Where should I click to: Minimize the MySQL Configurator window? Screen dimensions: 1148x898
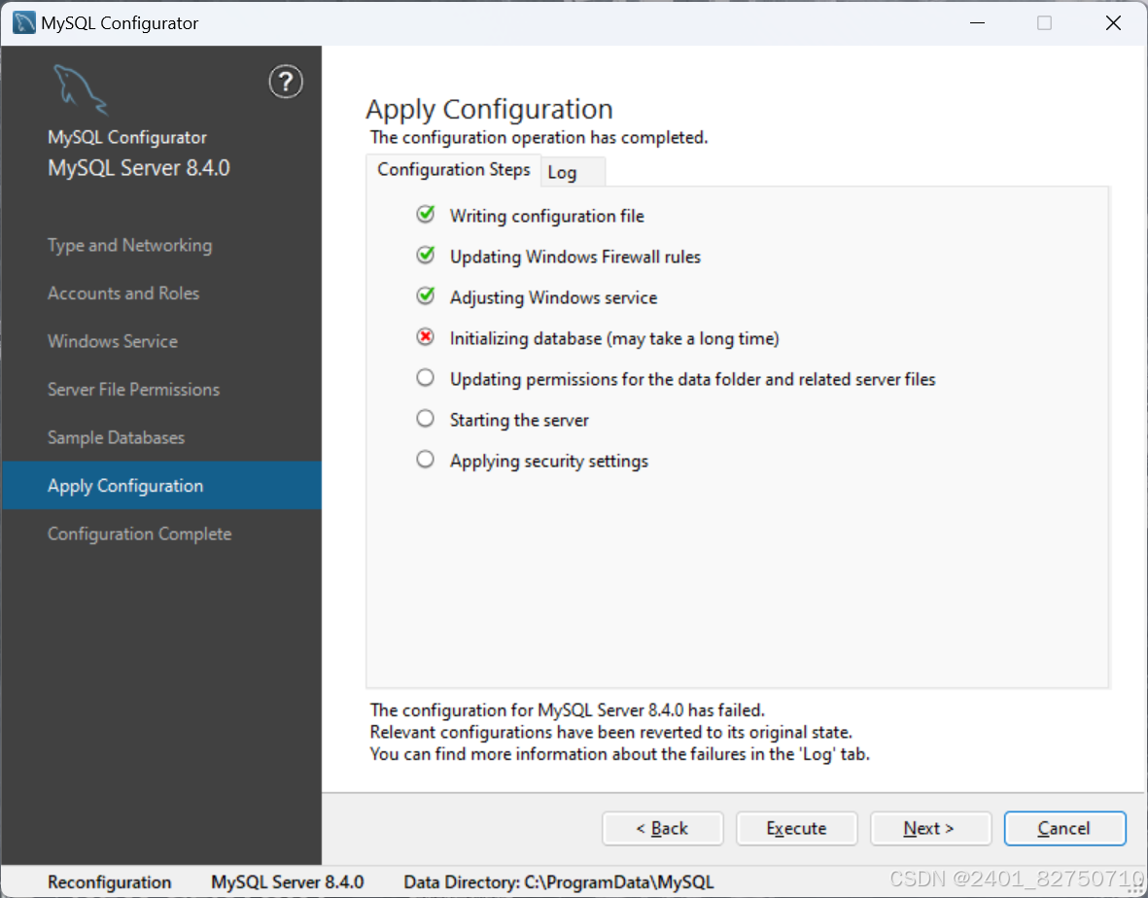(977, 22)
